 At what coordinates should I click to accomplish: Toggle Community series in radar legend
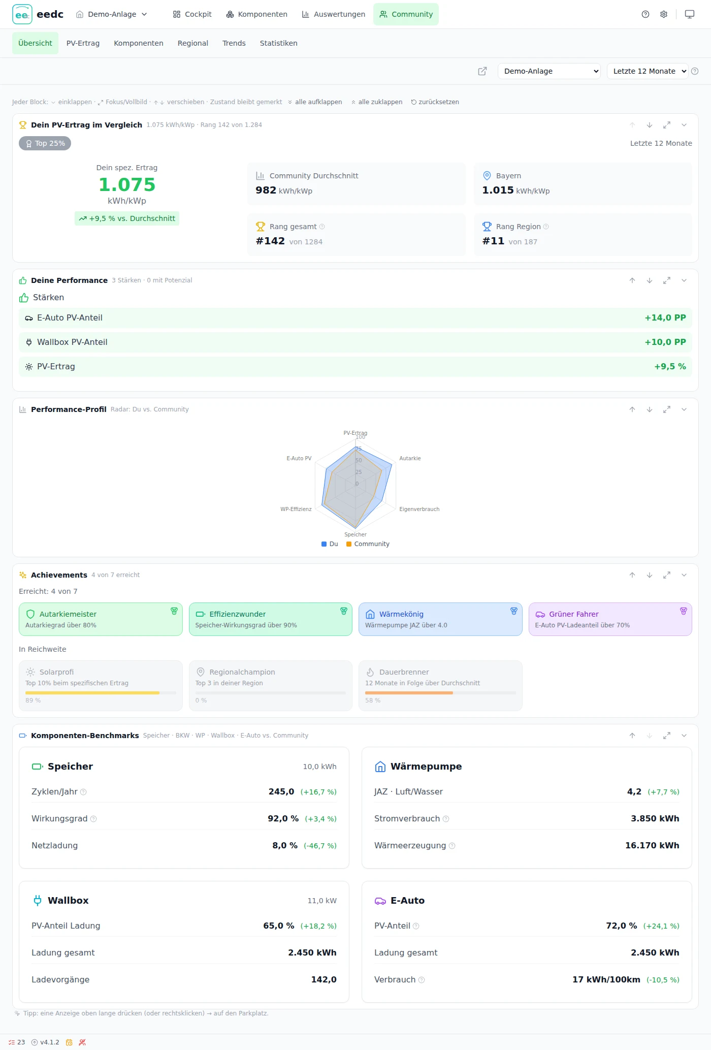click(x=368, y=544)
